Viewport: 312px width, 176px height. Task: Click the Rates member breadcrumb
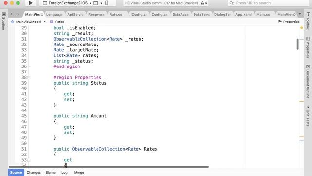tap(59, 22)
